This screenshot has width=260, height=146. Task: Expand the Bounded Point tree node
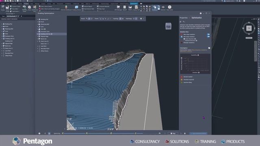[x=37, y=49]
